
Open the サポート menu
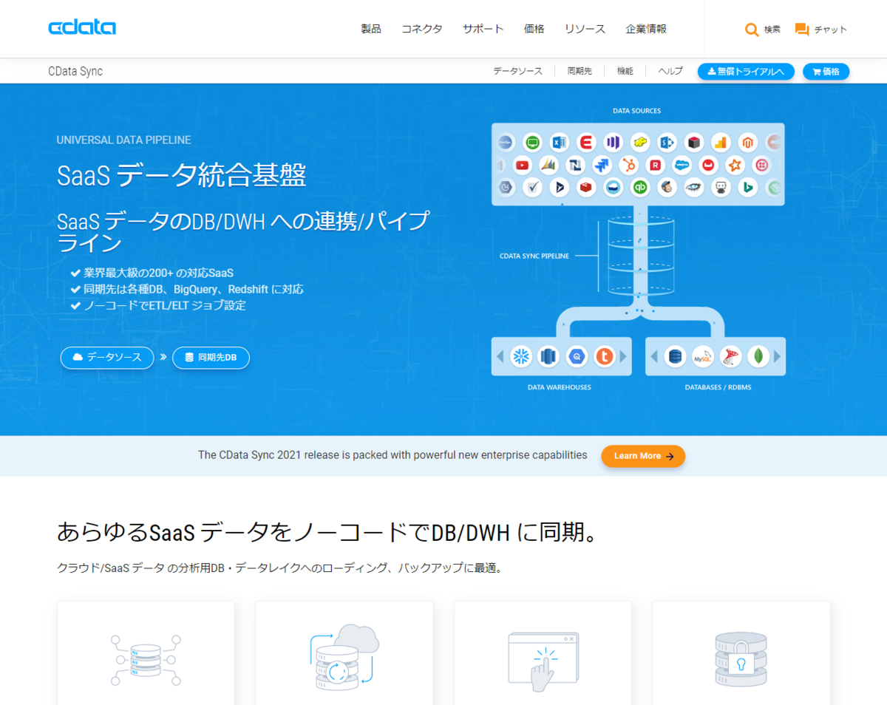pyautogui.click(x=483, y=29)
